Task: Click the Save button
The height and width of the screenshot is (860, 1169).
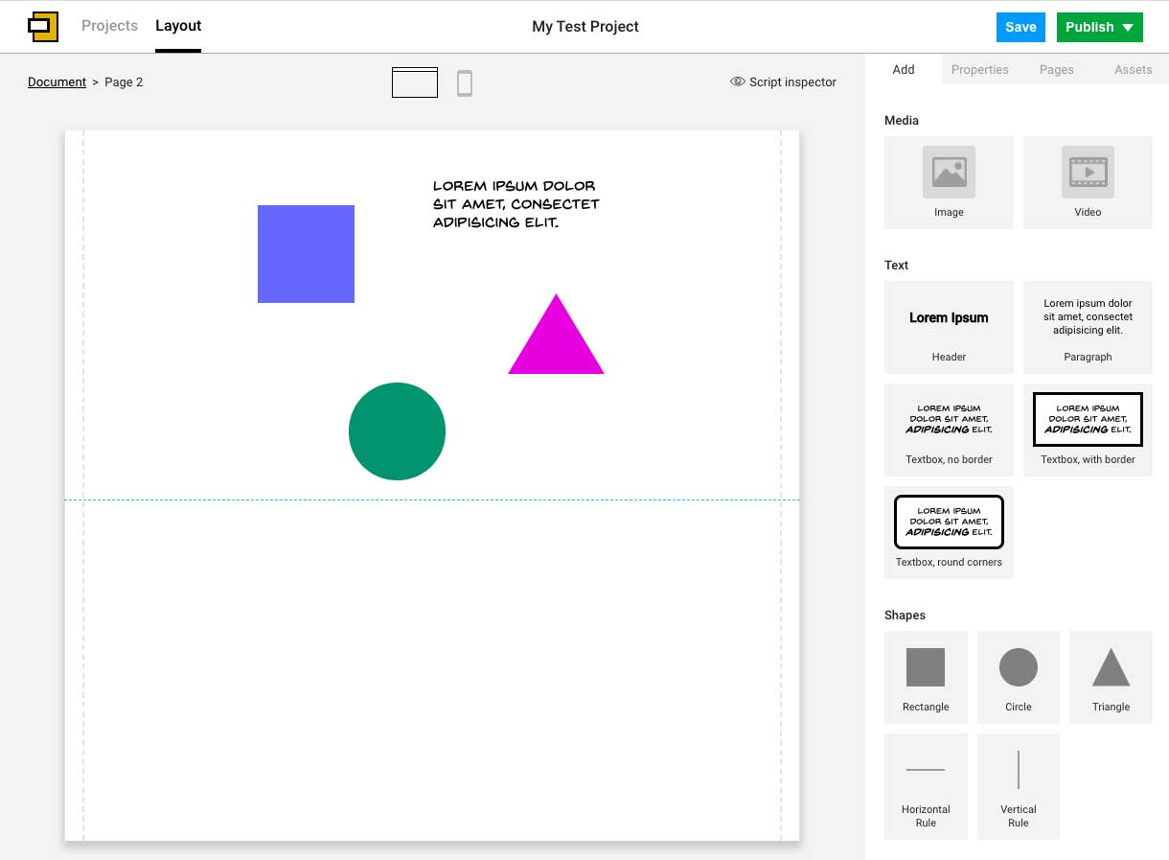Action: [x=1020, y=27]
